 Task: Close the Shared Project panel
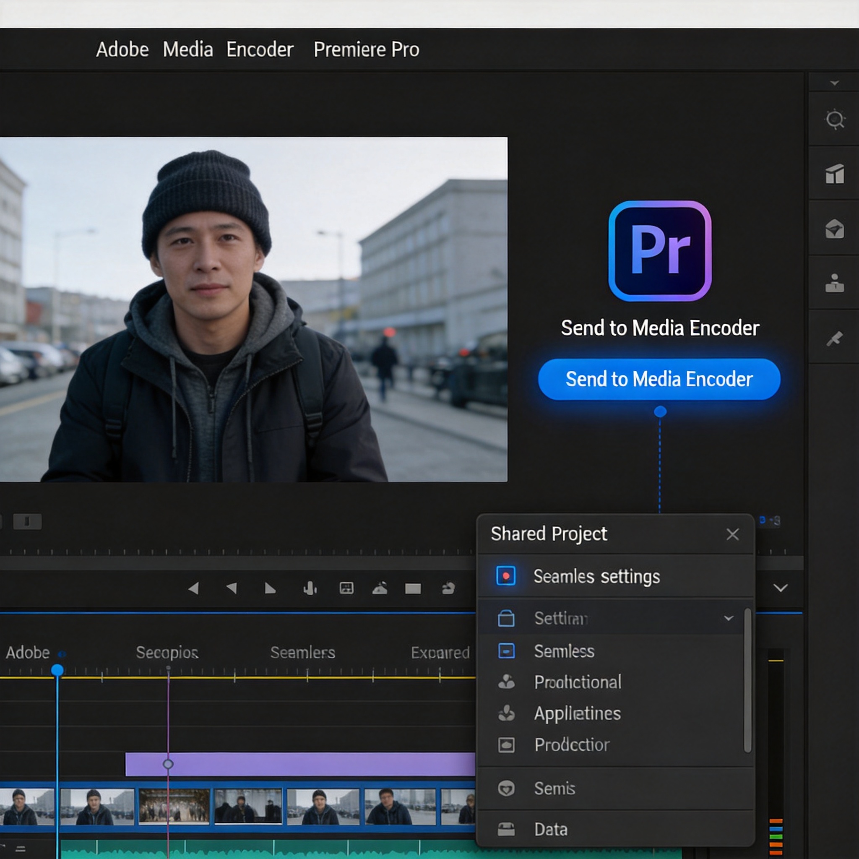click(x=732, y=534)
